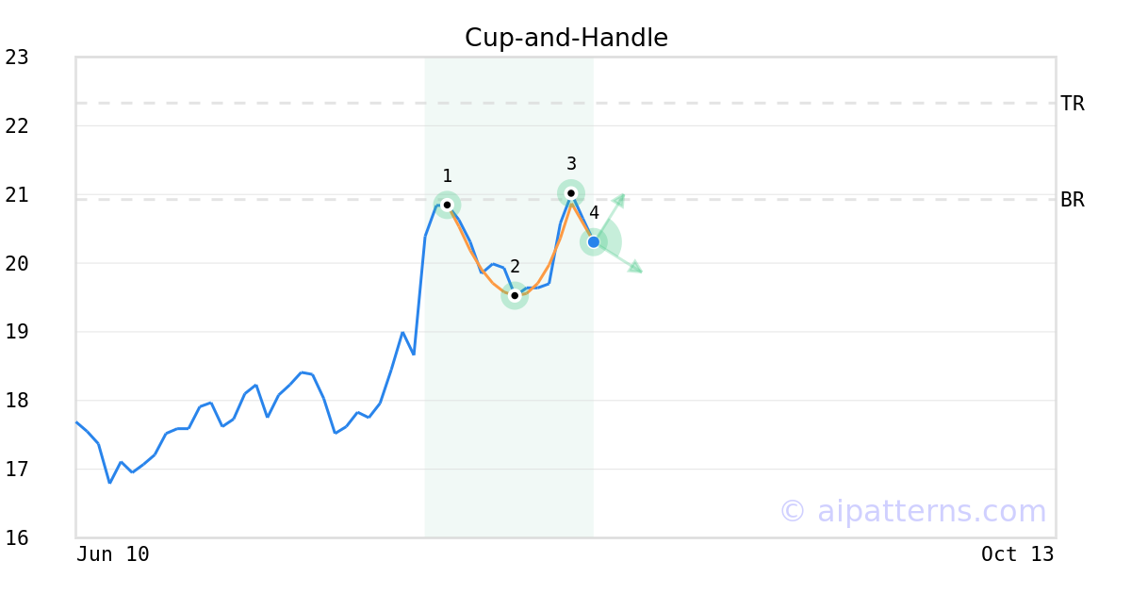Click the Cup-and-Handle chart title
Image resolution: width=1131 pixels, height=594 pixels.
pos(566,38)
